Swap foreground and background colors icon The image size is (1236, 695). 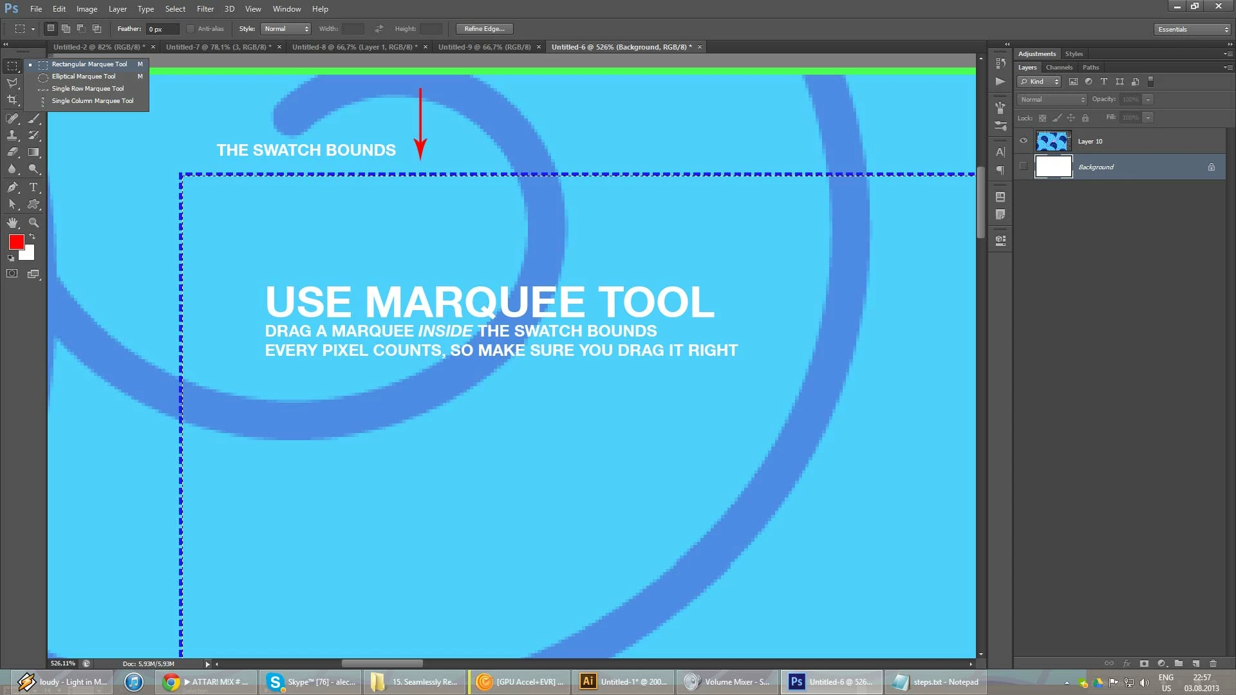click(33, 237)
